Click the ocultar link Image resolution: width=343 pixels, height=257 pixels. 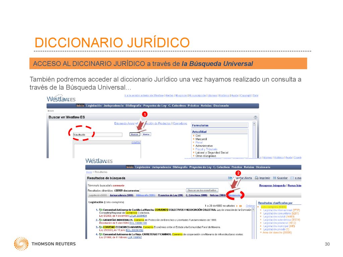[x=136, y=142]
